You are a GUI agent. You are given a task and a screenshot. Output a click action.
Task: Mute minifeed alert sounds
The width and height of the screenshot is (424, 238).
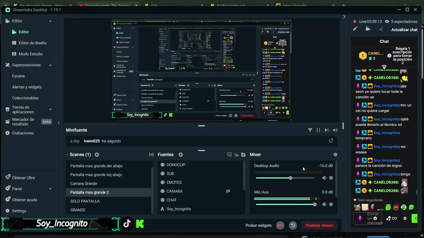[335, 130]
